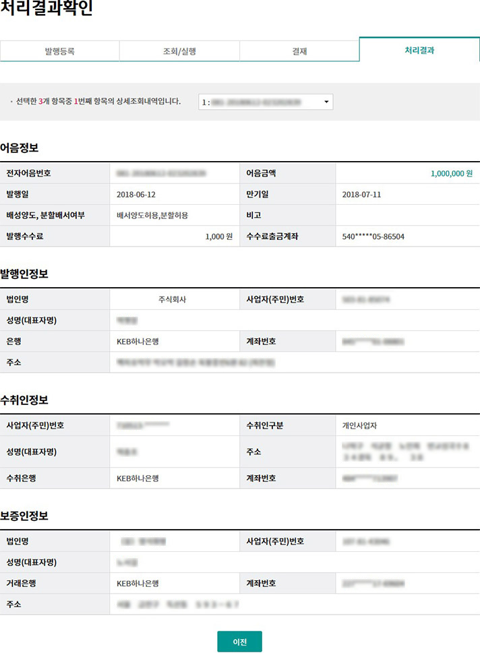Click the maturity date 2018-07-11
The width and height of the screenshot is (480, 653).
pyautogui.click(x=363, y=194)
